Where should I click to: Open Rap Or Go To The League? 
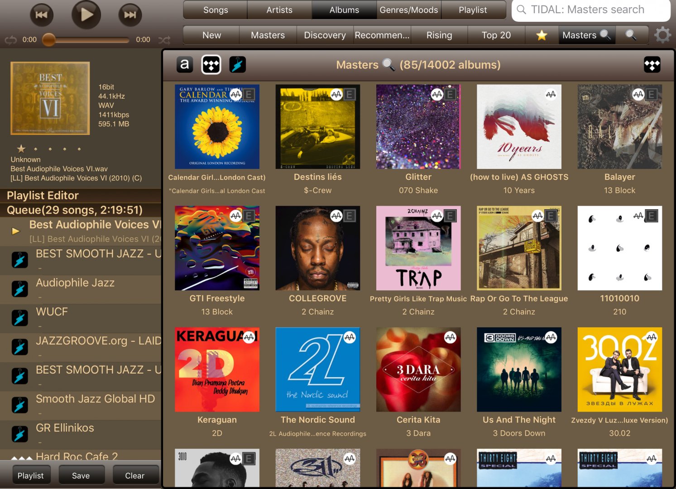pyautogui.click(x=519, y=248)
